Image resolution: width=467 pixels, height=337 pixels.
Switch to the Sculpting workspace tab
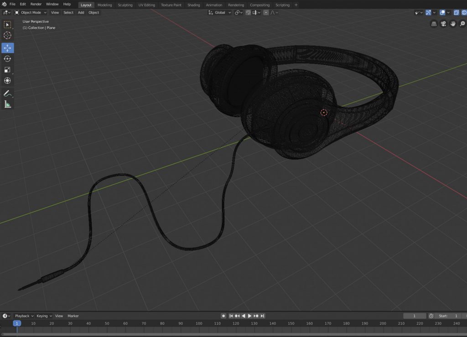coord(125,5)
